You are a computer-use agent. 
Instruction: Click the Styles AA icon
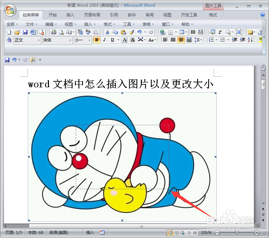tap(9, 40)
